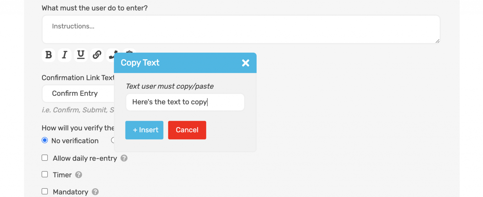Viewport: 483px width, 197px height.
Task: Cancel the Copy Text dialog
Action: click(x=187, y=130)
